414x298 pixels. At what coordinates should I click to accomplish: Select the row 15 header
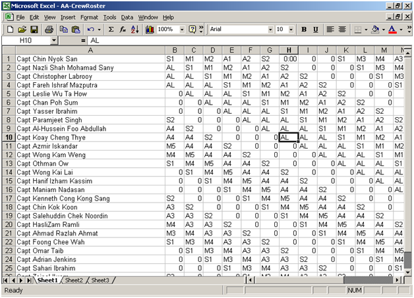pos(8,180)
